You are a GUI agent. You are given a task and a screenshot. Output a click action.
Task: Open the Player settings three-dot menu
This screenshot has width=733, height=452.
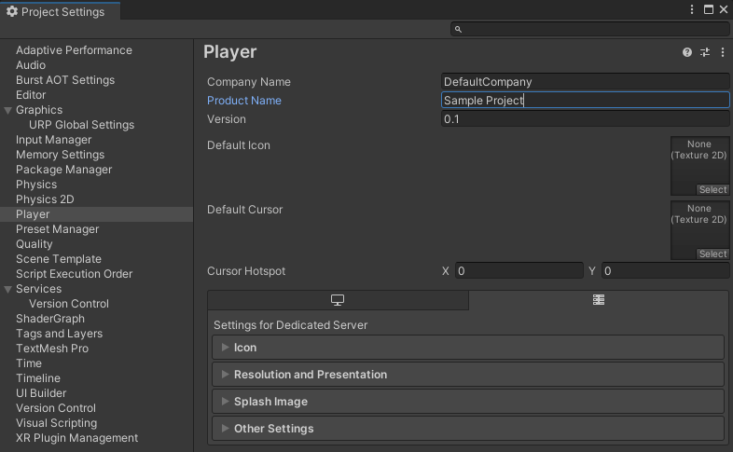click(722, 52)
